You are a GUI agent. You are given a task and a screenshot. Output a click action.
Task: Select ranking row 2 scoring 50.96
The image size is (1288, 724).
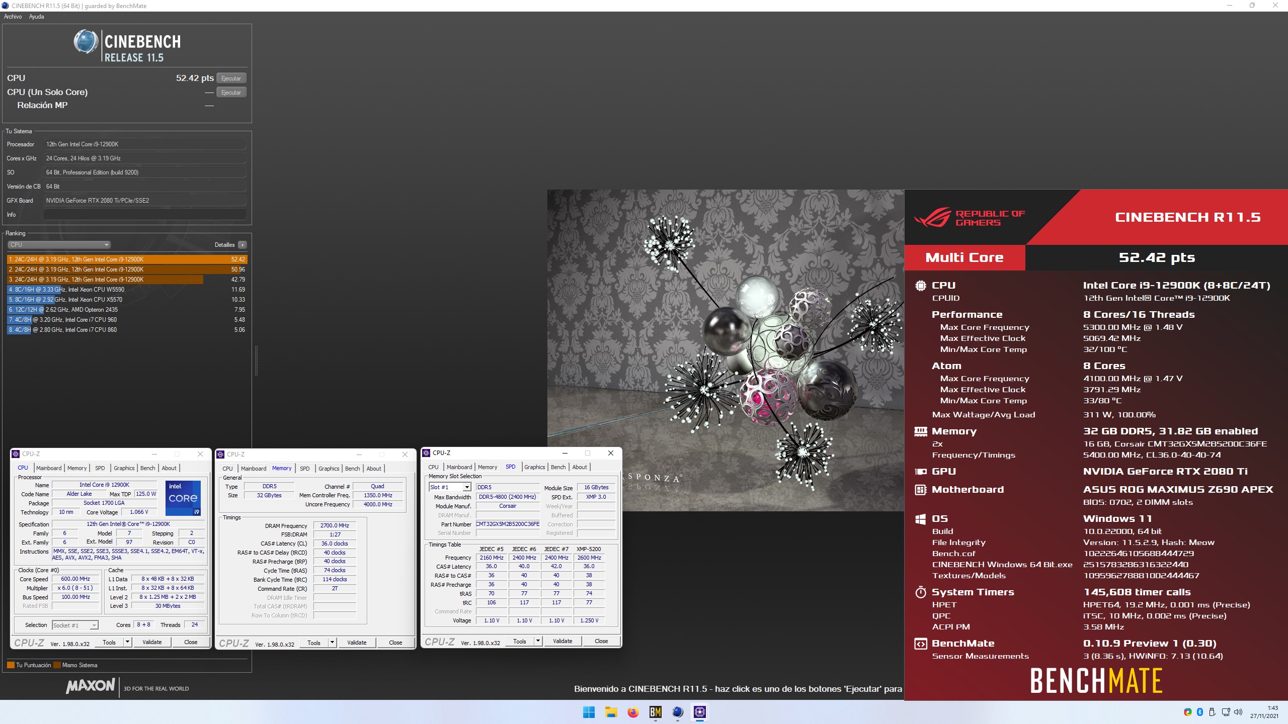127,269
